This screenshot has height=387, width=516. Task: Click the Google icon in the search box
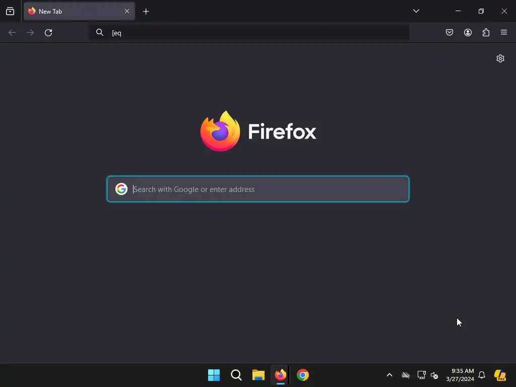[x=121, y=189]
